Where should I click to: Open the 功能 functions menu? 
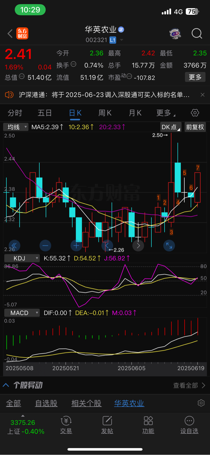click(x=148, y=425)
